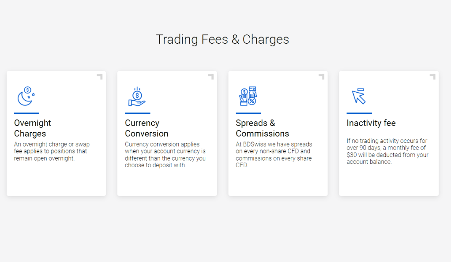Click the hand holding coin icon
Image resolution: width=451 pixels, height=262 pixels.
(x=137, y=96)
